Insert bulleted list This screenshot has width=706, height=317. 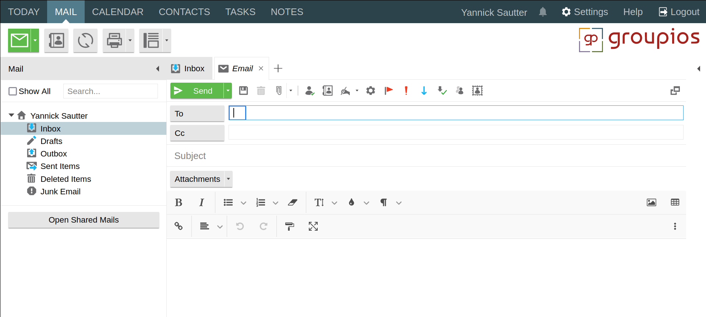(x=228, y=202)
